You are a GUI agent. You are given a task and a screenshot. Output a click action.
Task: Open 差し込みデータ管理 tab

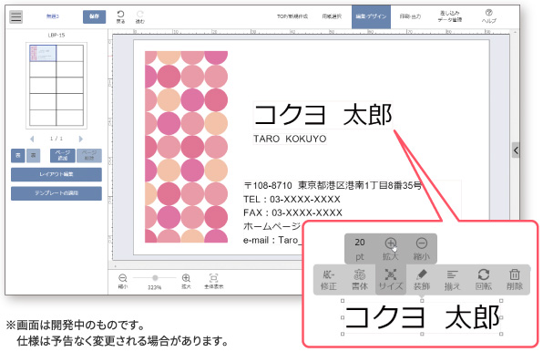(x=449, y=16)
